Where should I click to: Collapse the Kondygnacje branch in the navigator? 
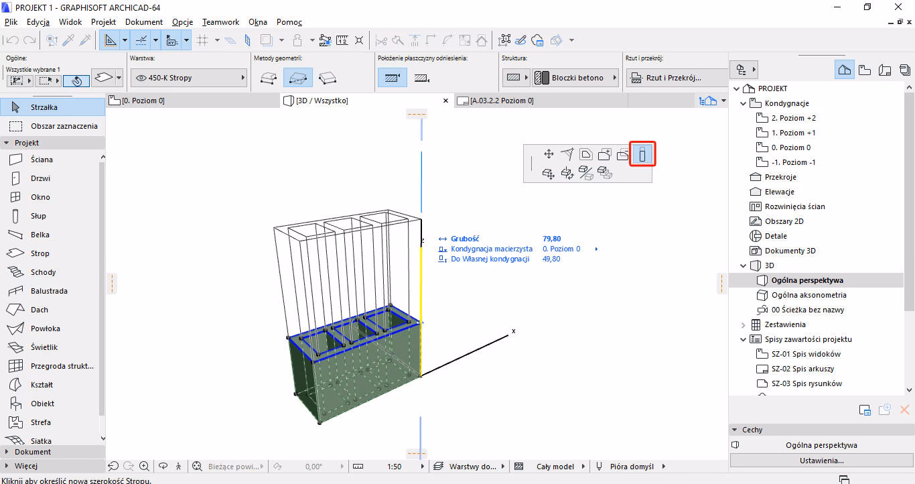point(742,103)
